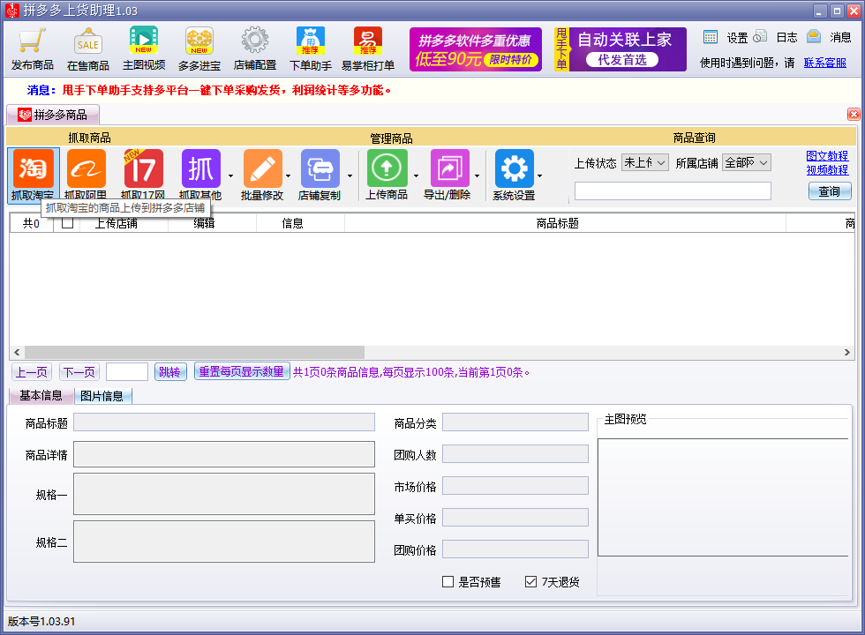Switch to the 图片信息 tab
This screenshot has height=635, width=865.
102,396
